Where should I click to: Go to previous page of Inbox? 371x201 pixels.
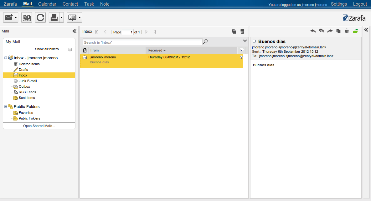(105, 32)
